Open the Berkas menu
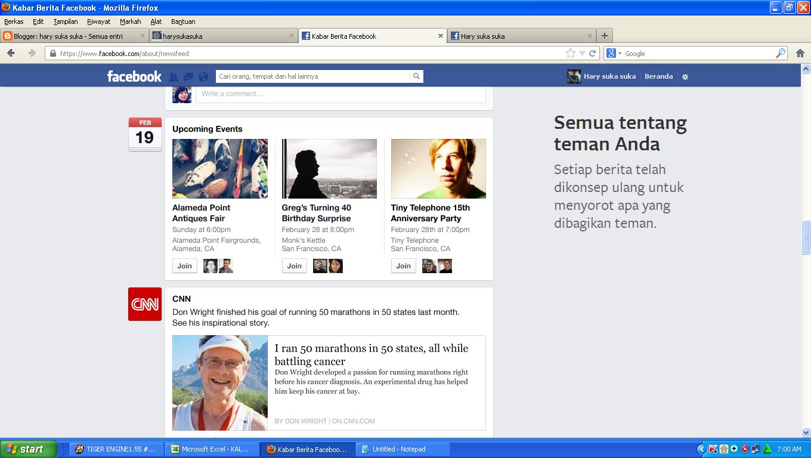 tap(14, 21)
